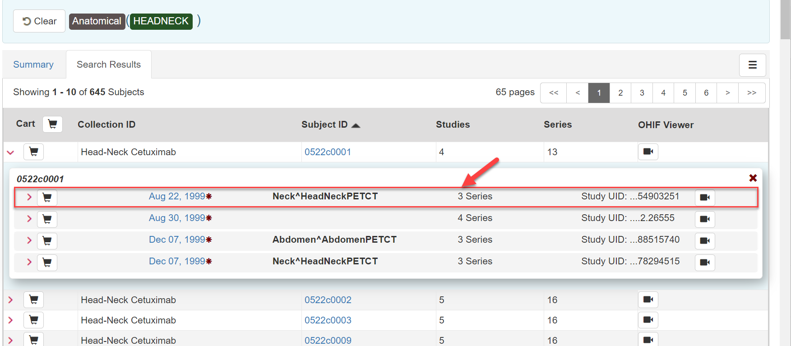Open subject link 0522c0003
The width and height of the screenshot is (791, 346).
(x=328, y=320)
